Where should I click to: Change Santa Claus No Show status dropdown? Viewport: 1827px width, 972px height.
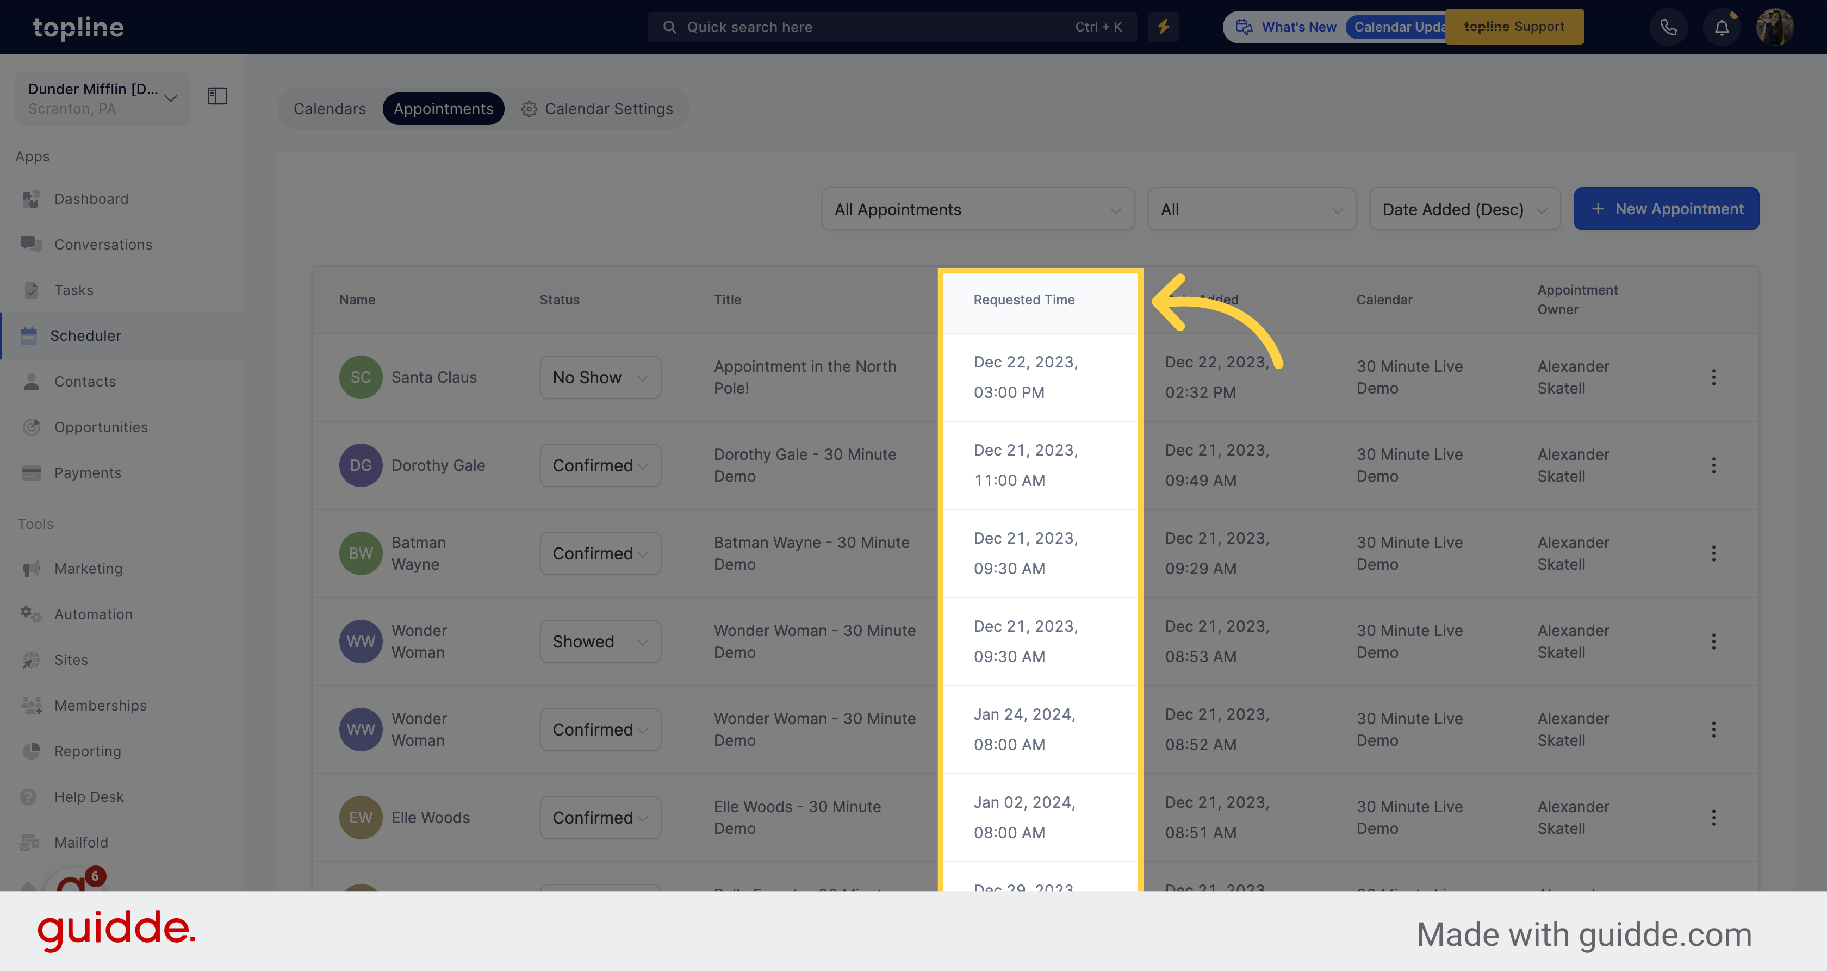600,377
